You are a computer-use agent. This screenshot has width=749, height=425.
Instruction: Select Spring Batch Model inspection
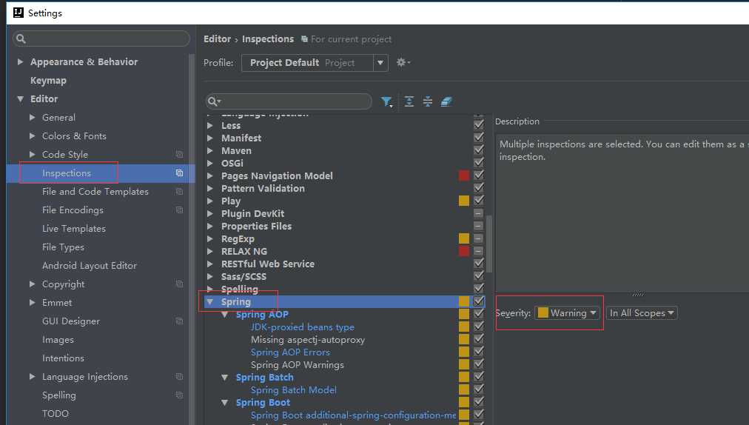[x=293, y=390]
